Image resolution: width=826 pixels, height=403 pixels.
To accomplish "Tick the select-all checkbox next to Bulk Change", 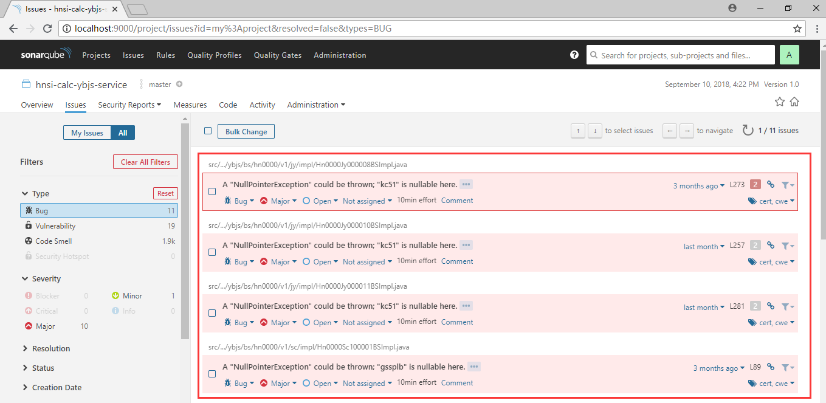I will [x=208, y=131].
